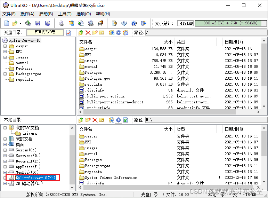This screenshot has height=198, width=268.
Task: Select the Kylin-Server-10 disc root node
Action: [25, 40]
